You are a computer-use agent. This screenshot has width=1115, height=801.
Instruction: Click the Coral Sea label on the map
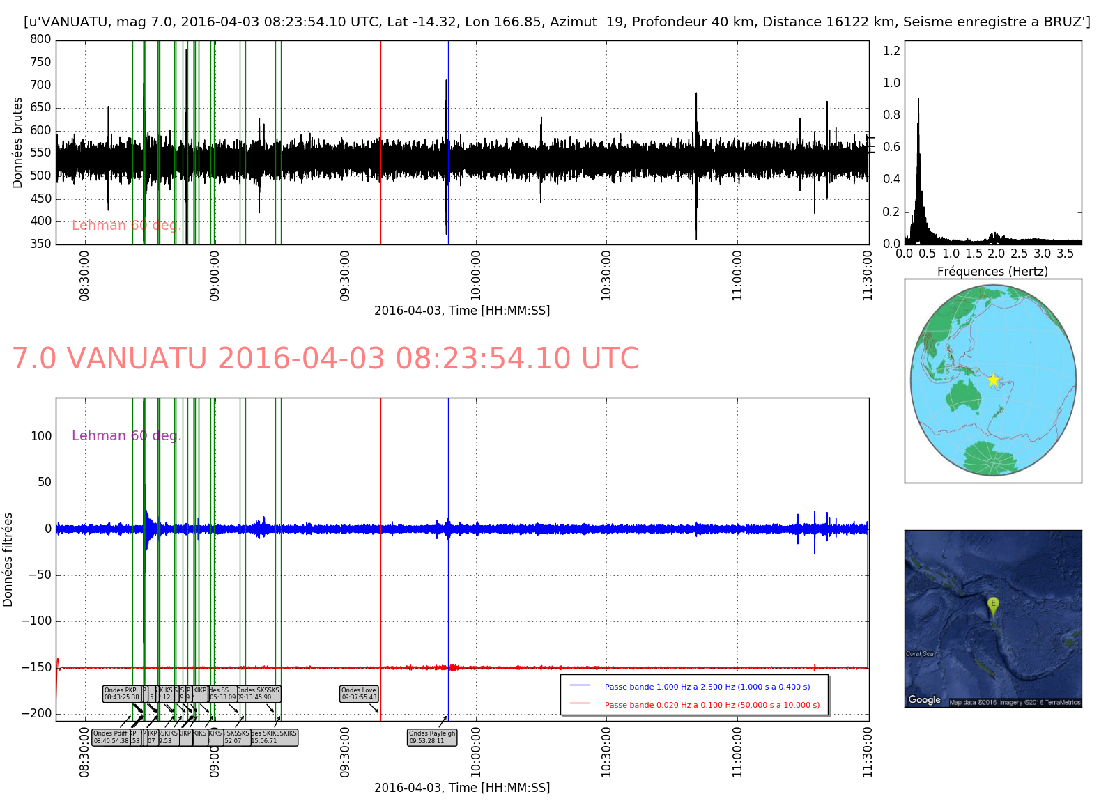coord(919,653)
